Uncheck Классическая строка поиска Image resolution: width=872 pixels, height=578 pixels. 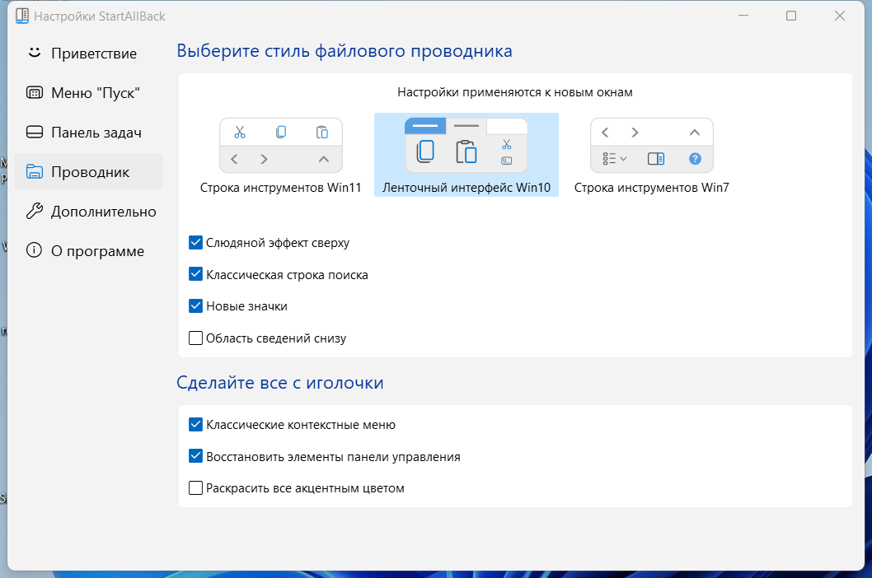(196, 274)
